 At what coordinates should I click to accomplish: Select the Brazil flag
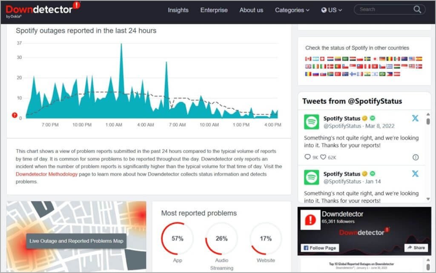[x=382, y=74]
